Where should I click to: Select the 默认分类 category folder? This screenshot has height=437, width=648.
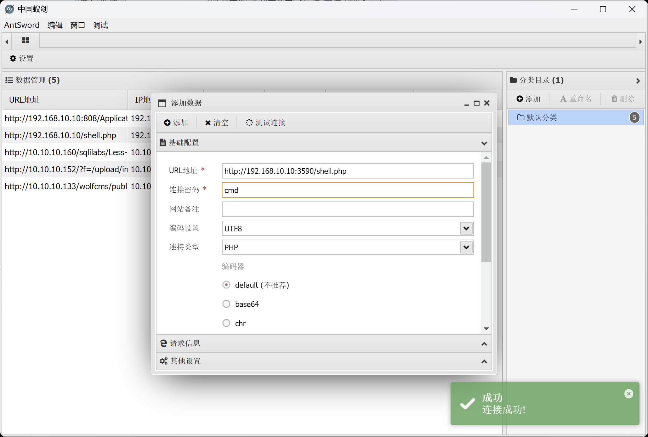click(542, 118)
